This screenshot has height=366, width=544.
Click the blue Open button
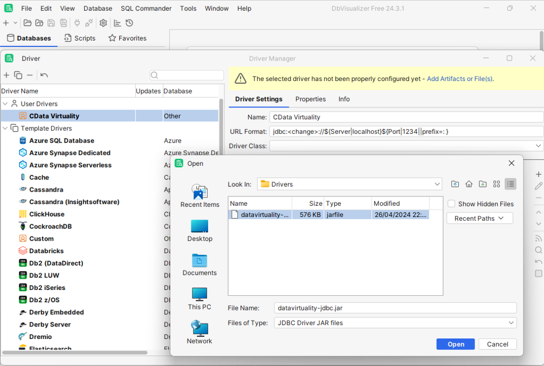[x=456, y=344]
